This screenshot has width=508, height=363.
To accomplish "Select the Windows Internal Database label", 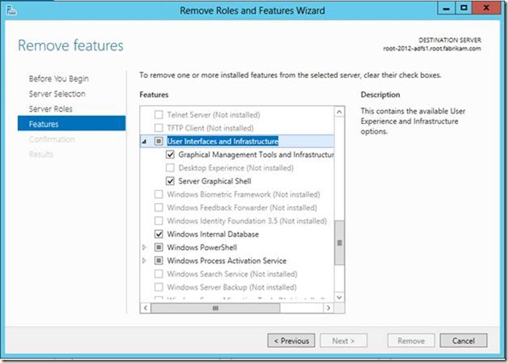I will [213, 234].
